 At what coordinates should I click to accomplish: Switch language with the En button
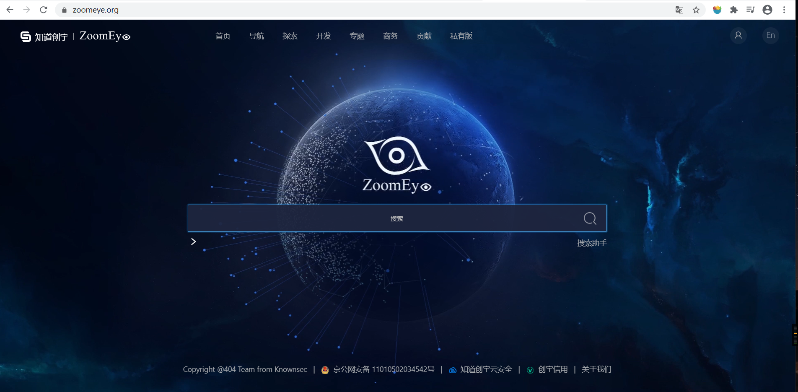[x=770, y=35]
